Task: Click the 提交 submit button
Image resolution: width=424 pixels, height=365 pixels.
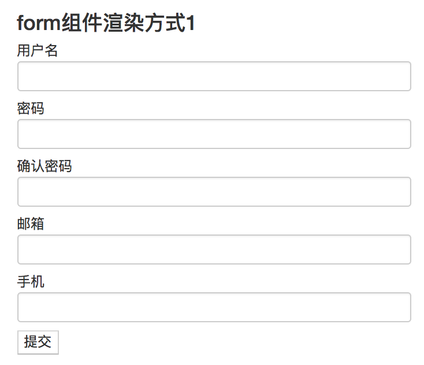Action: coord(38,341)
